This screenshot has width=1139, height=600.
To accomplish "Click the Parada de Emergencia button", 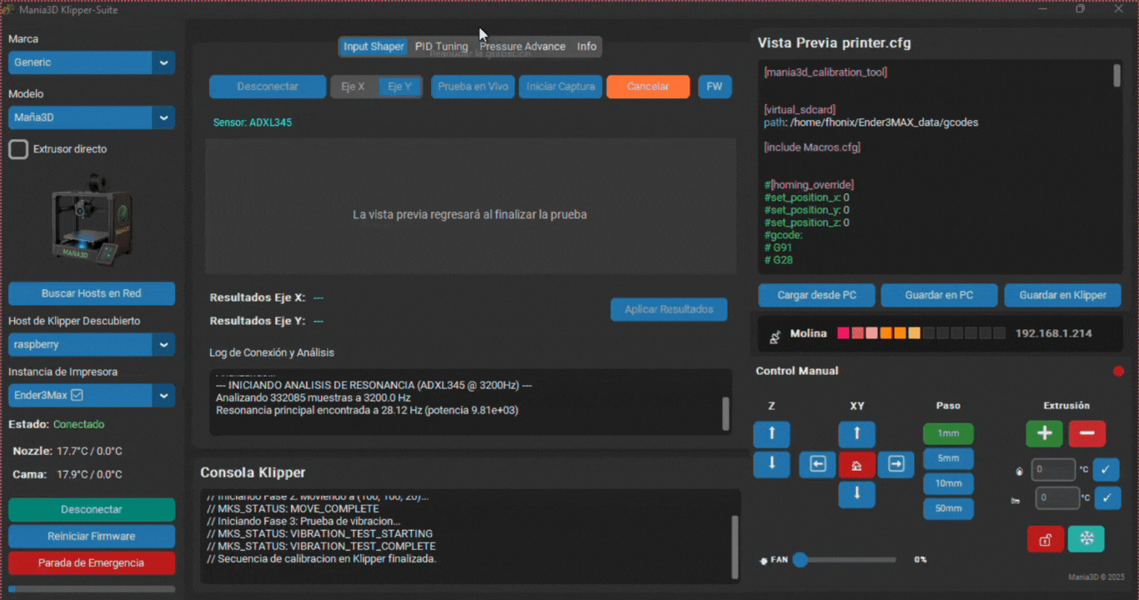I will click(92, 563).
